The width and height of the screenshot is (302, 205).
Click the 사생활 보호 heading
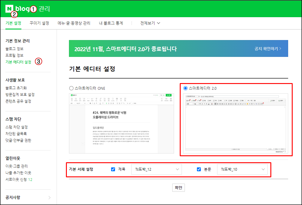tap(15, 80)
